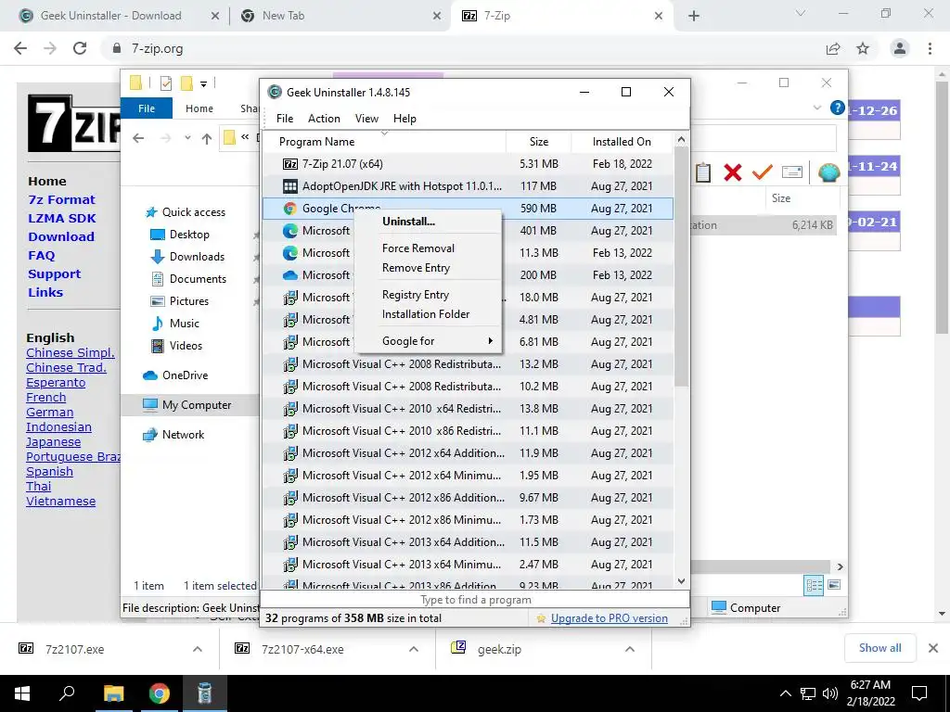The image size is (950, 712).
Task: Open Home tab in Explorer ribbon
Action: coord(199,108)
